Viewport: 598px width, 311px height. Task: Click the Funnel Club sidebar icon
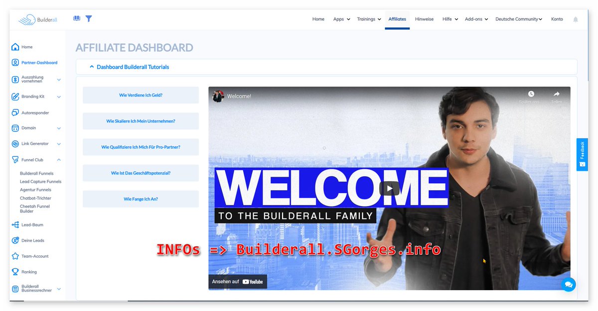click(15, 160)
